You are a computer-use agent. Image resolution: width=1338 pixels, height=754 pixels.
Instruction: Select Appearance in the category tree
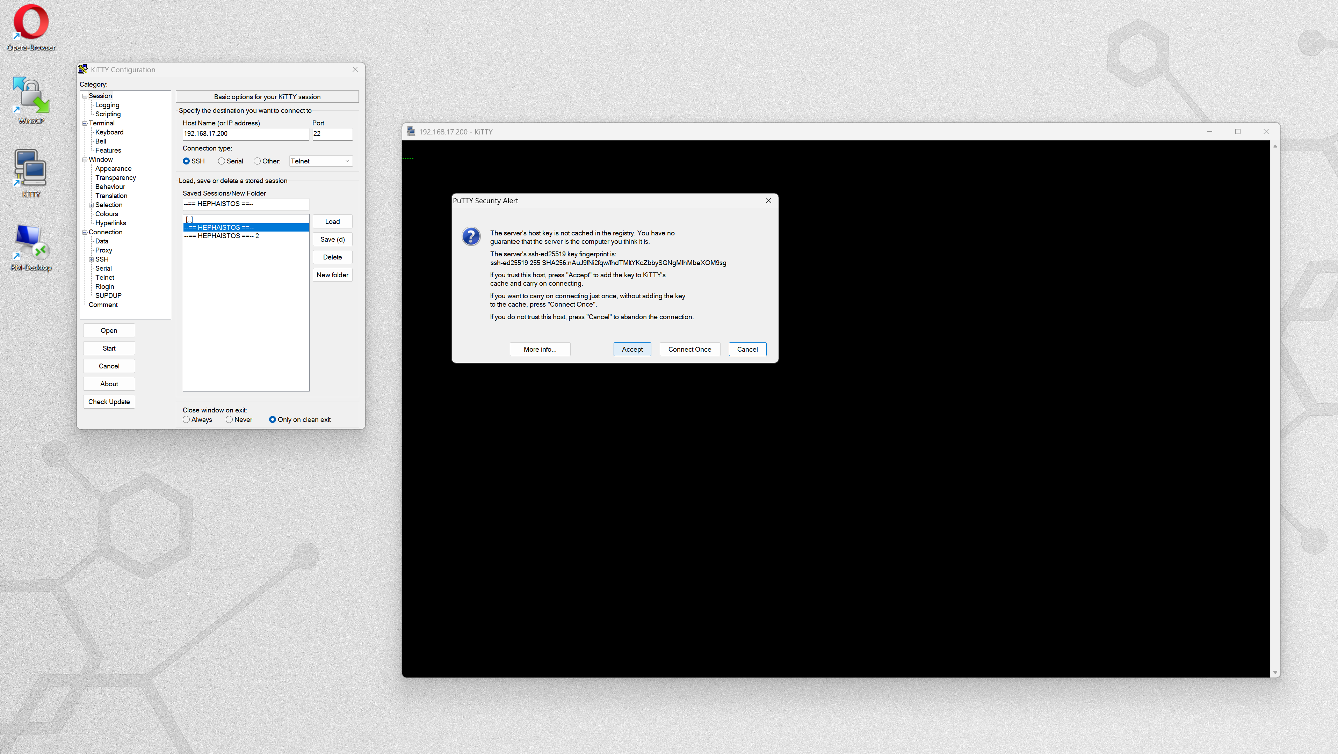[x=113, y=169]
